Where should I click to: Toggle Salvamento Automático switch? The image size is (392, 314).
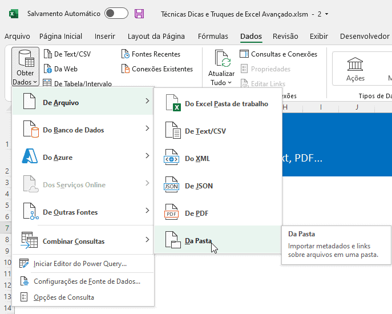pos(116,14)
